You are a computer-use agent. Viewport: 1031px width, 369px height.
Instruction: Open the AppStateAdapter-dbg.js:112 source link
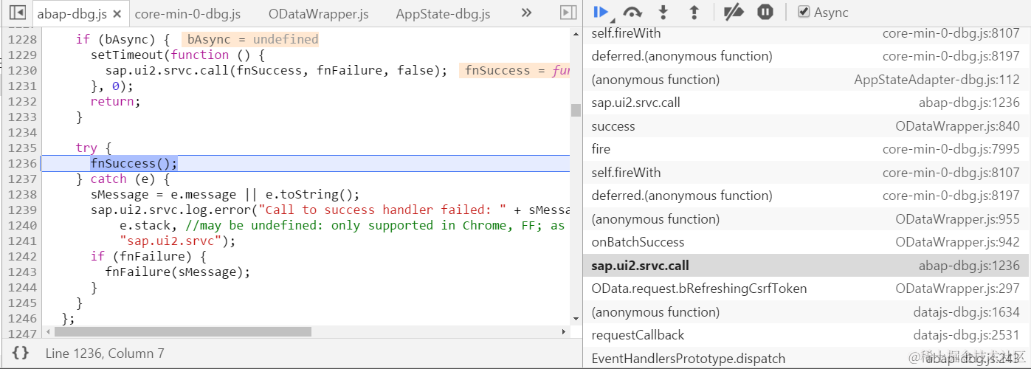tap(937, 80)
